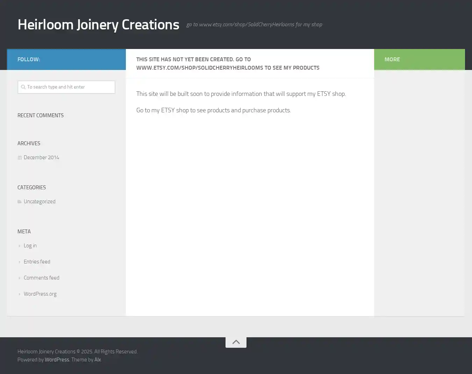The height and width of the screenshot is (374, 472).
Task: Click the arrow icon beside WordPress.org
Action: [20, 294]
